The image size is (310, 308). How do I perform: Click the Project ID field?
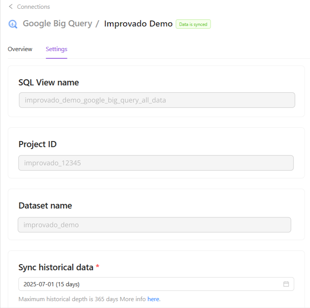[156, 163]
